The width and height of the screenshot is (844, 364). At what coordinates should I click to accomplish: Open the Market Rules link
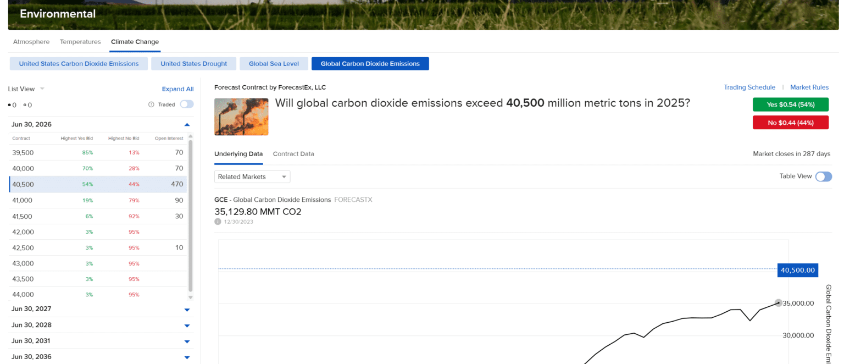coord(809,87)
